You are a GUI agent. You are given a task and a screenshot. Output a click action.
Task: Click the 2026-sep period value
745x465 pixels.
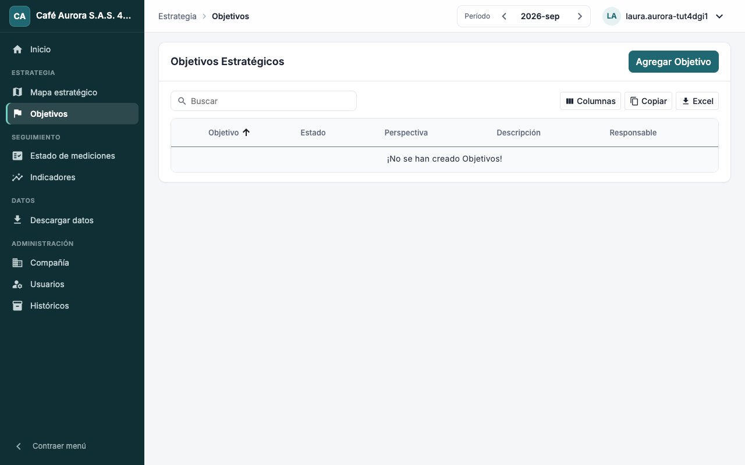pos(540,16)
